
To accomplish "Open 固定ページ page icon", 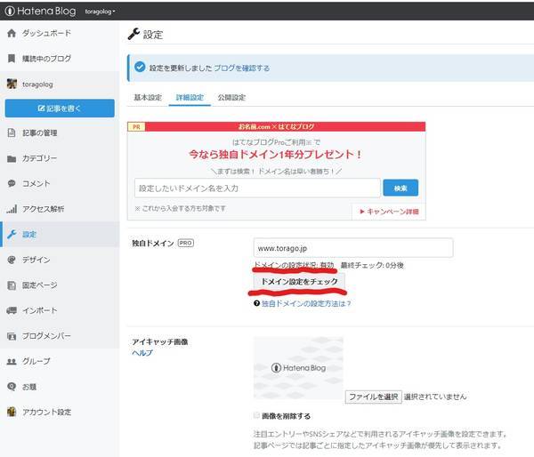I will (12, 285).
